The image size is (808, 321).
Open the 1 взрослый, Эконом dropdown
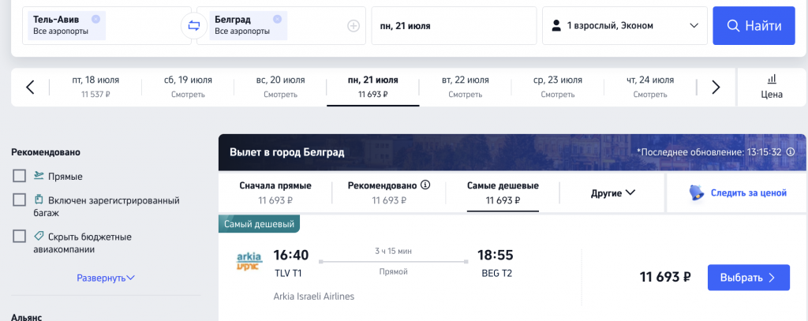pos(625,26)
